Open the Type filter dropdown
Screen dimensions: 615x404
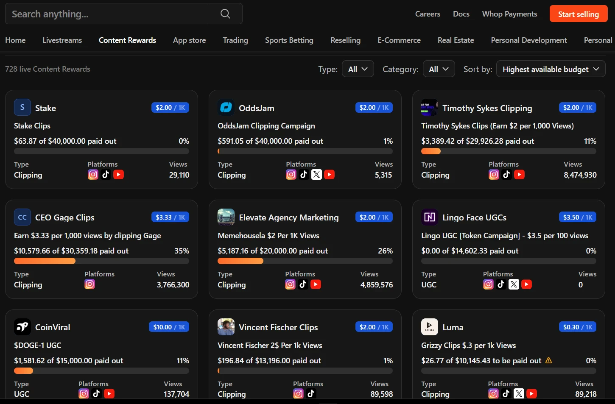coord(358,69)
